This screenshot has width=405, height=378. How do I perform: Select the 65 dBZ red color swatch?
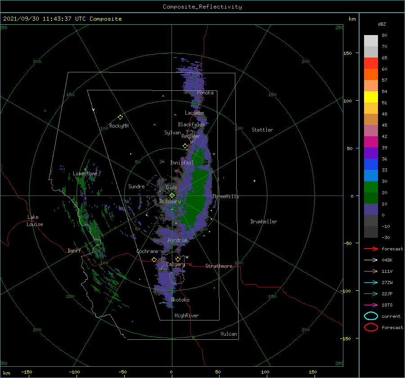point(371,63)
